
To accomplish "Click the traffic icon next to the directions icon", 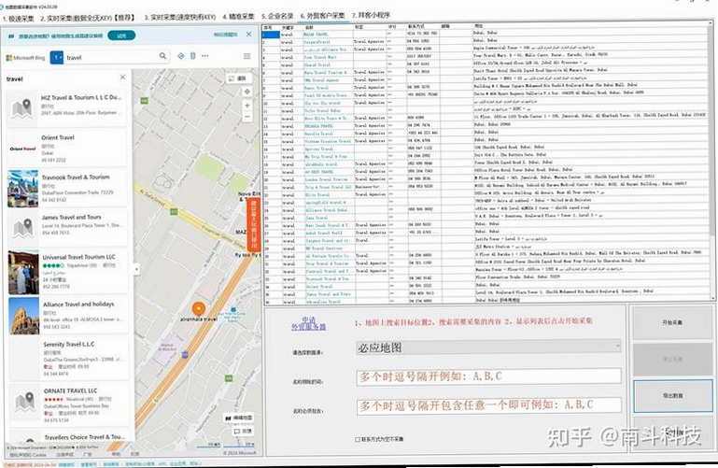I will pyautogui.click(x=192, y=56).
